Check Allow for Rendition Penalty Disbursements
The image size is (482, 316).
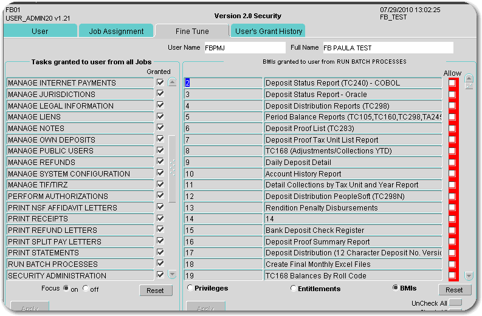[x=452, y=207]
